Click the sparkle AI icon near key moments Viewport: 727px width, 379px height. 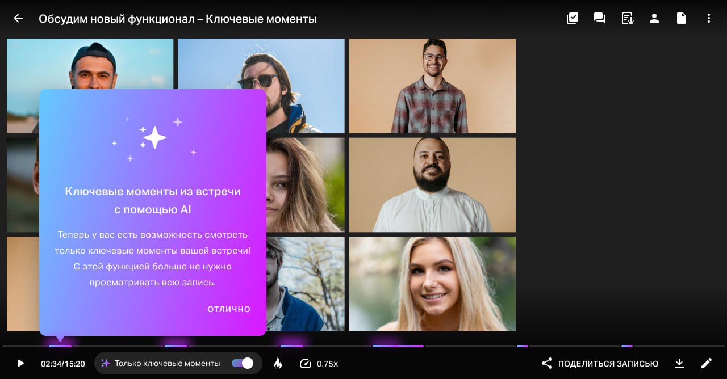pos(106,363)
